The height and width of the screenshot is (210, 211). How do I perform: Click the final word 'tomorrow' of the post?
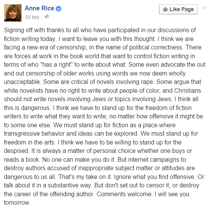click(16, 203)
